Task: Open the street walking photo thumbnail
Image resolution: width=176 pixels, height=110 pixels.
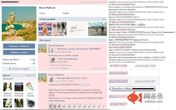Action: 97,29
